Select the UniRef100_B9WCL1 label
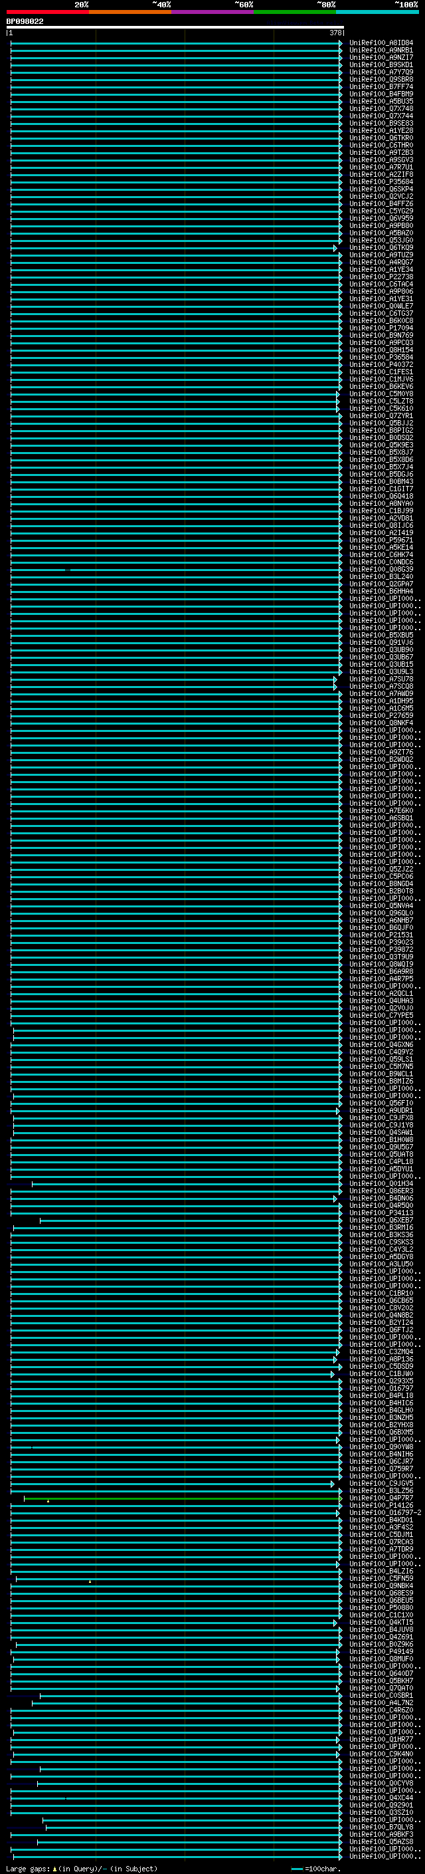 381,1074
